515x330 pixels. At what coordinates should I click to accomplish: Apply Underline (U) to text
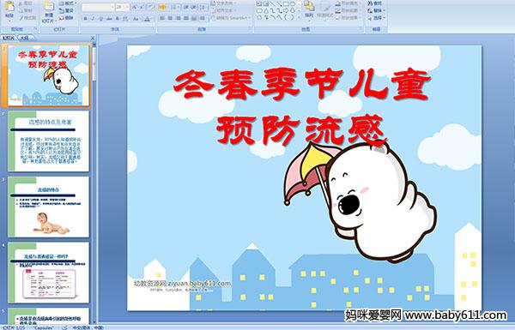pos(101,19)
